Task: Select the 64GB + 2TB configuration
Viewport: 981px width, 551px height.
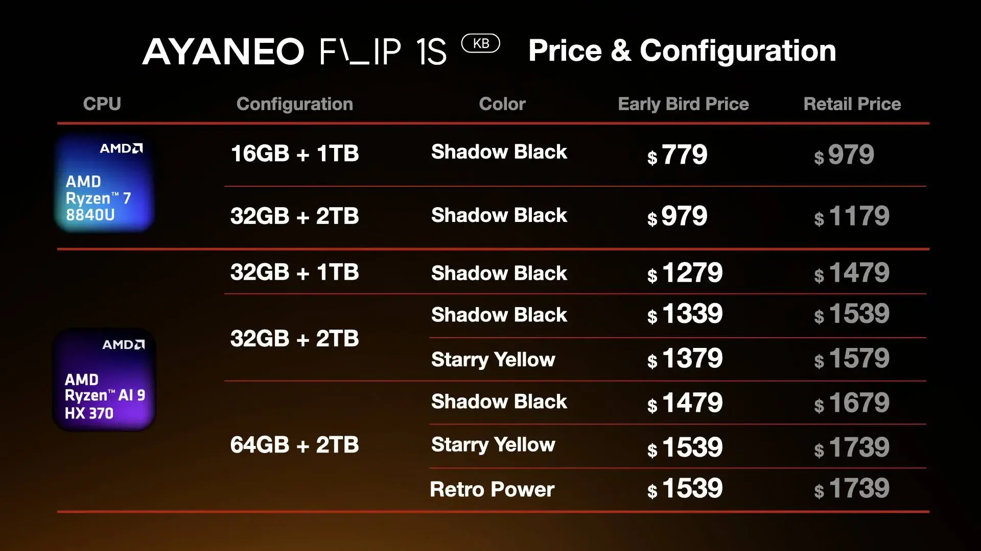Action: [x=295, y=445]
